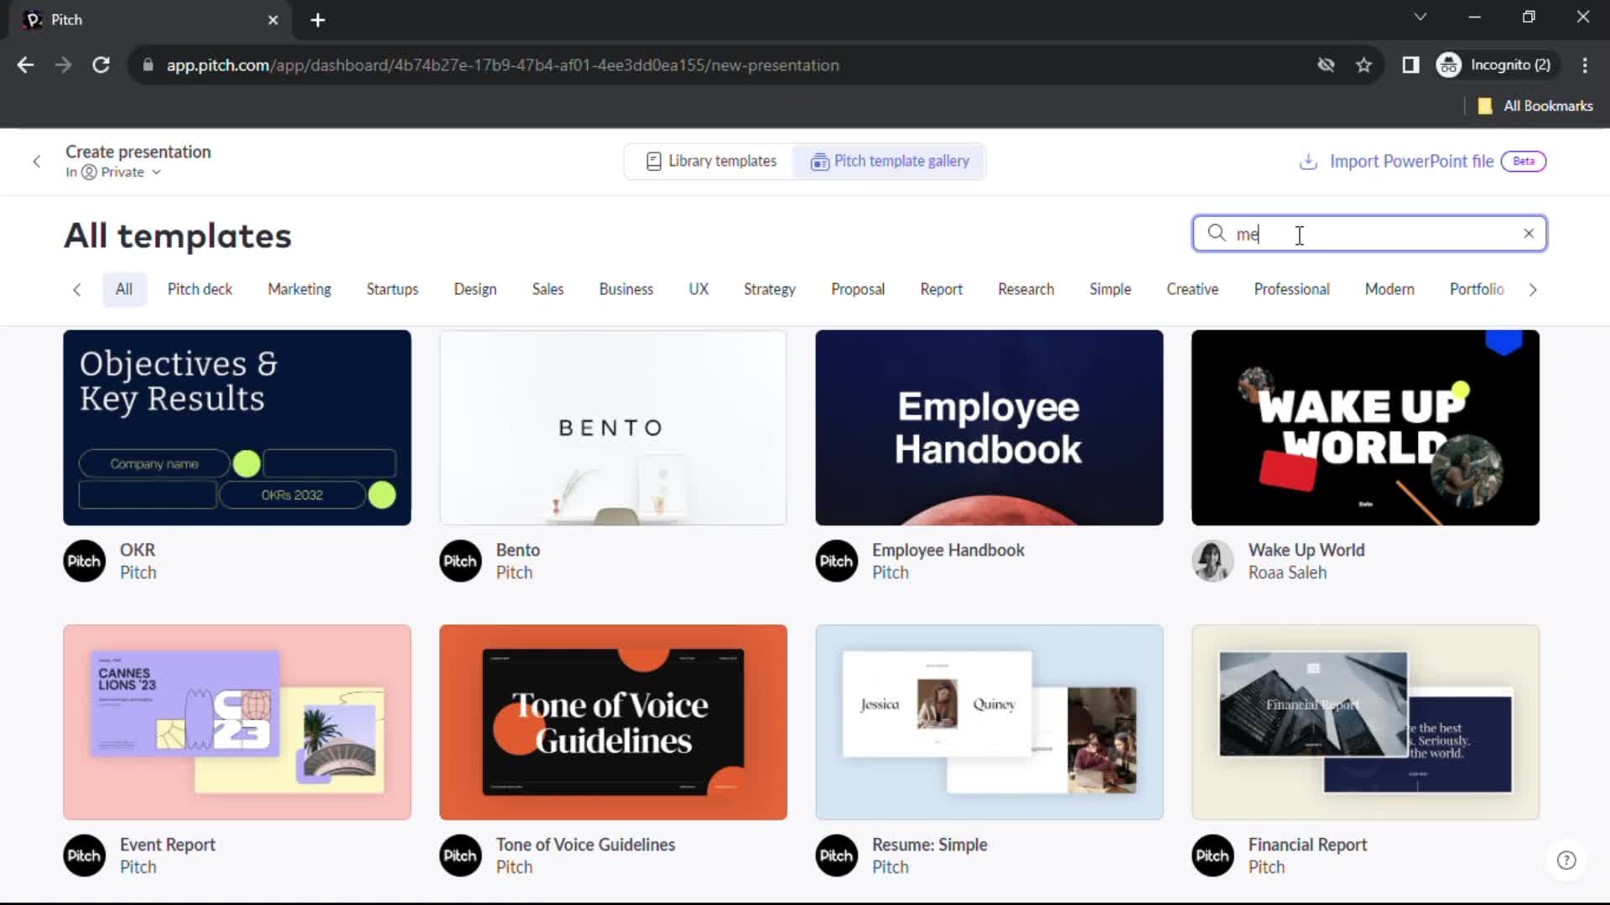The image size is (1610, 905).
Task: Show more categories with right chevron
Action: [1533, 290]
